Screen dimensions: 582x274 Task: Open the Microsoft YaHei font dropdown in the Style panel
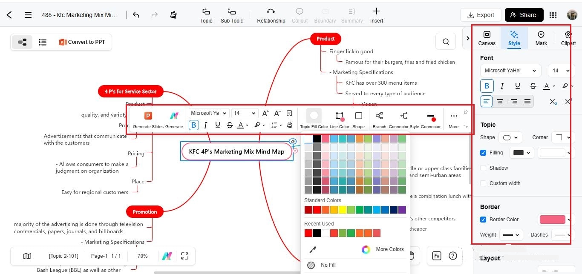pyautogui.click(x=510, y=71)
